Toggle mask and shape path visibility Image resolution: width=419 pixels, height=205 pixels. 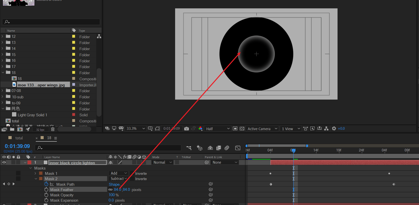coord(121,128)
